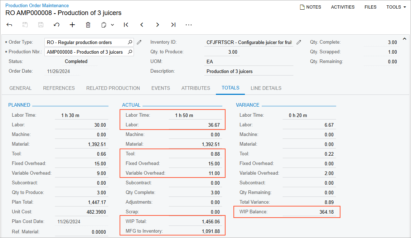Open the Files attachment button
Screen dimensions: 411x238
[x=371, y=7]
